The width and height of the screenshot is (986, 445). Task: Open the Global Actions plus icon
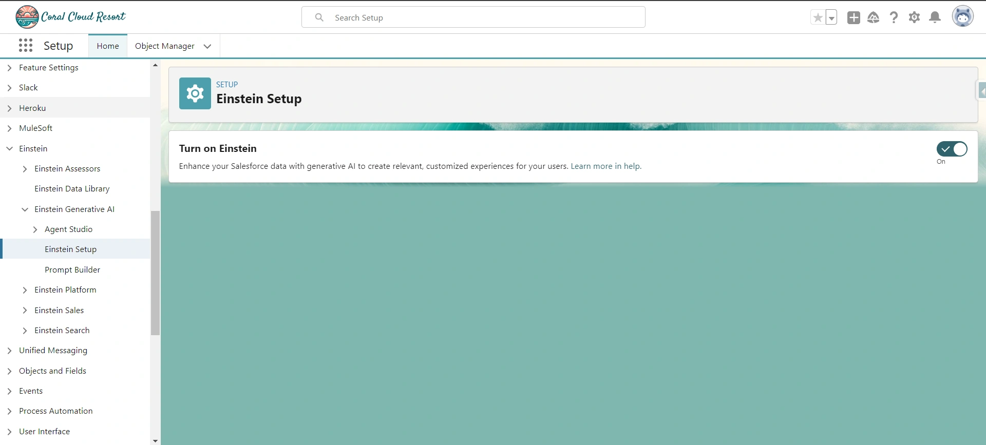coord(854,17)
